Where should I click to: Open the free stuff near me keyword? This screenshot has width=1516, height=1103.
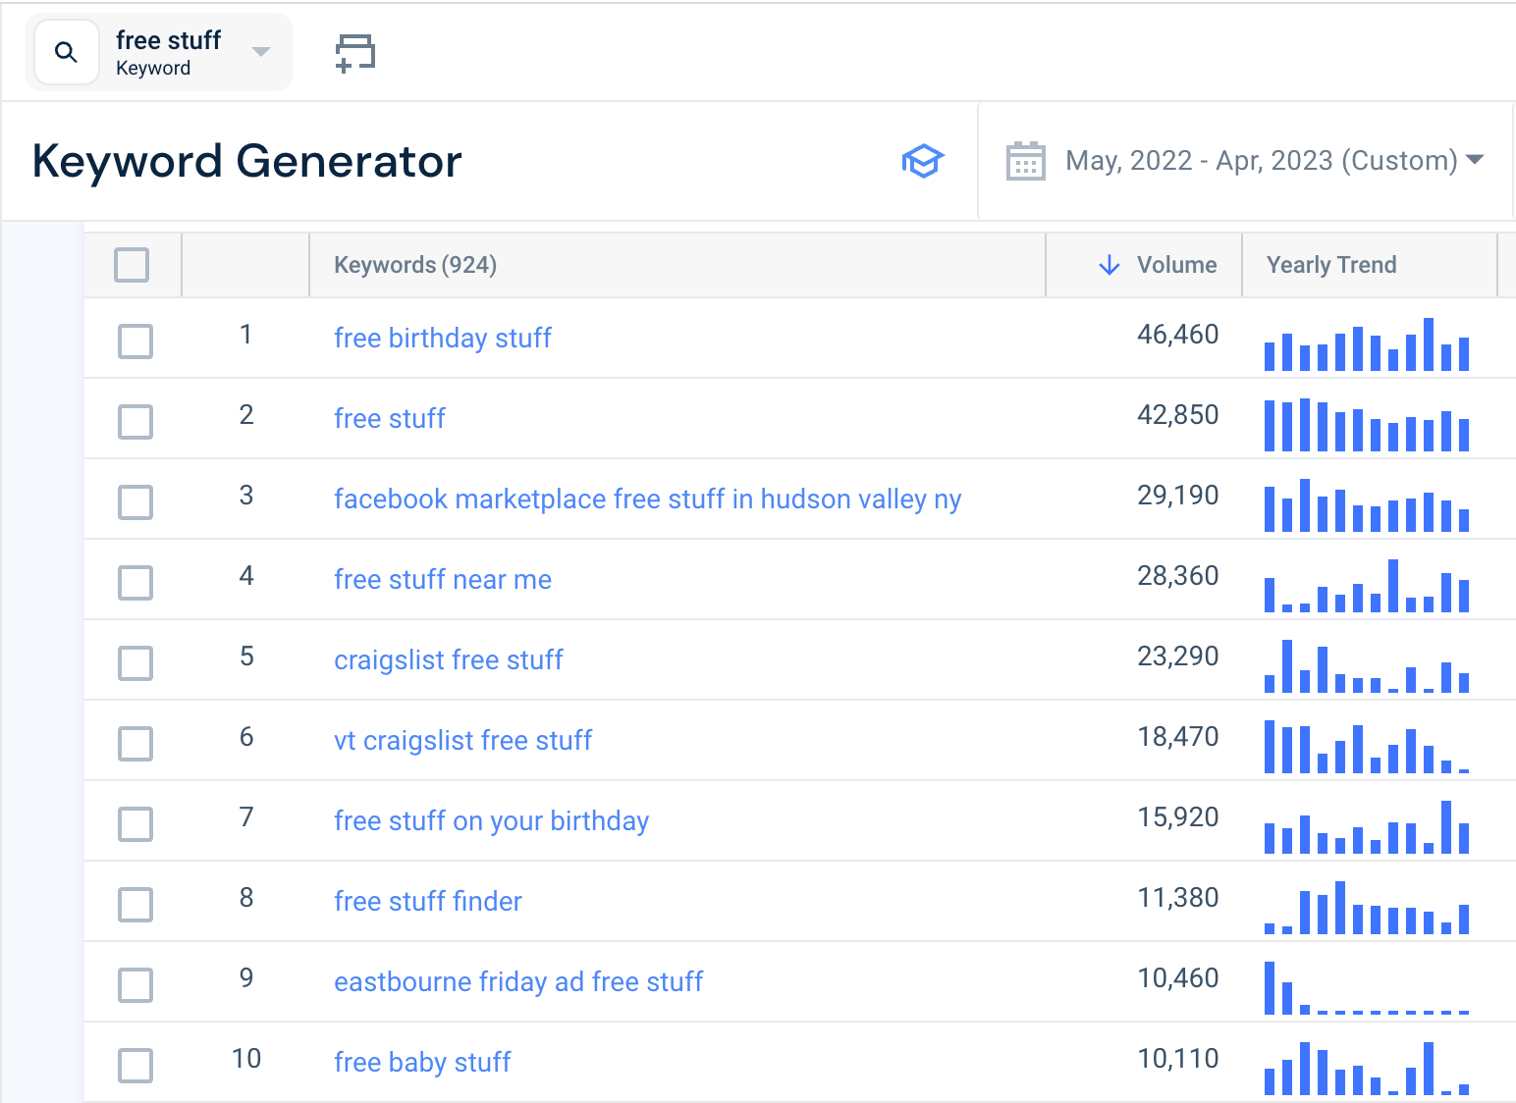[x=442, y=579]
